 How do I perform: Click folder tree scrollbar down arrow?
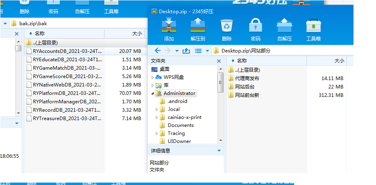220,141
